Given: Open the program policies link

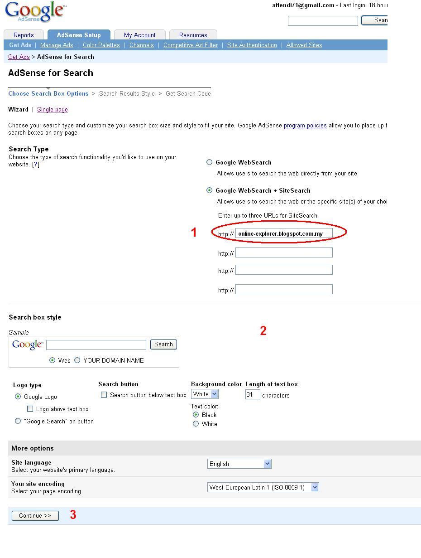Looking at the screenshot, I should 305,125.
